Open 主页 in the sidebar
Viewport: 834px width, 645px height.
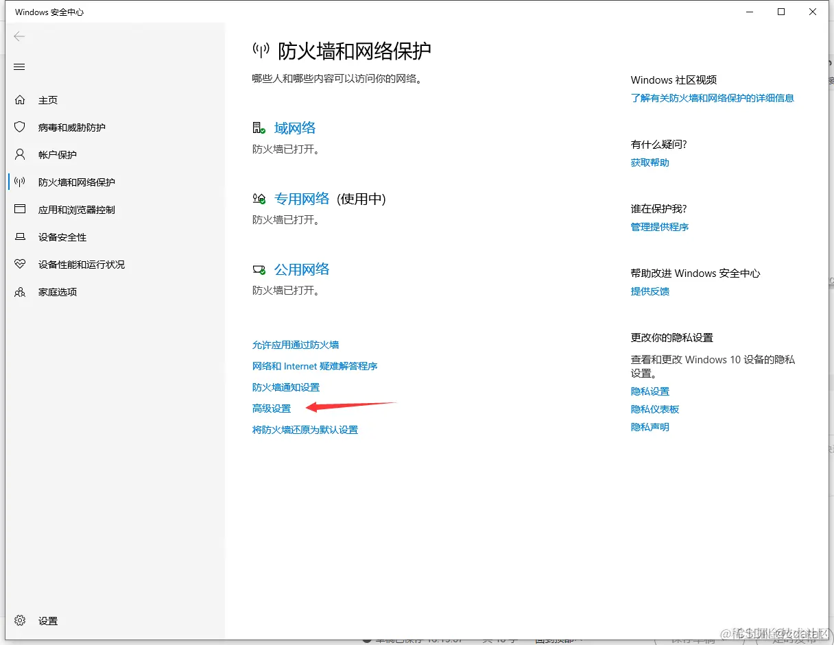pyautogui.click(x=48, y=100)
